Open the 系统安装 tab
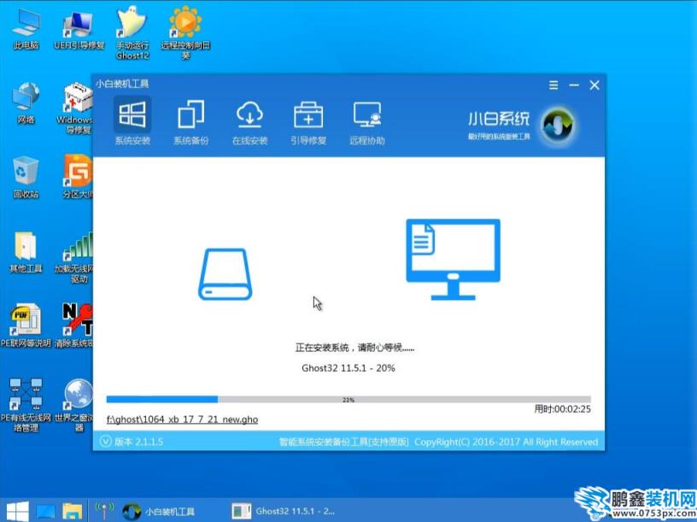Image resolution: width=697 pixels, height=522 pixels. click(x=132, y=122)
